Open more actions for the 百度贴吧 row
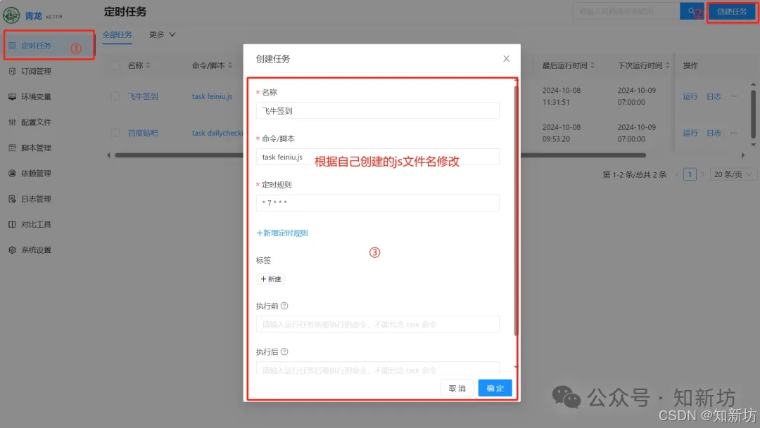This screenshot has height=428, width=760. click(x=734, y=133)
